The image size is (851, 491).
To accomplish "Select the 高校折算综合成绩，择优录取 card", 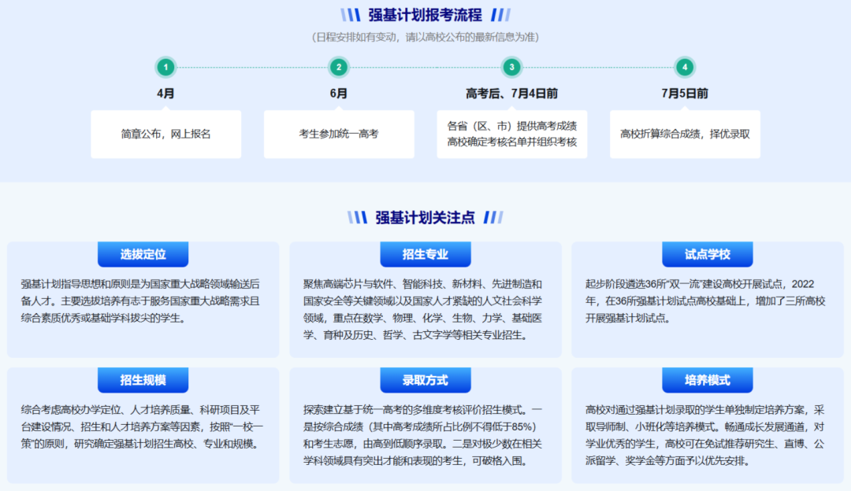I will (x=685, y=134).
